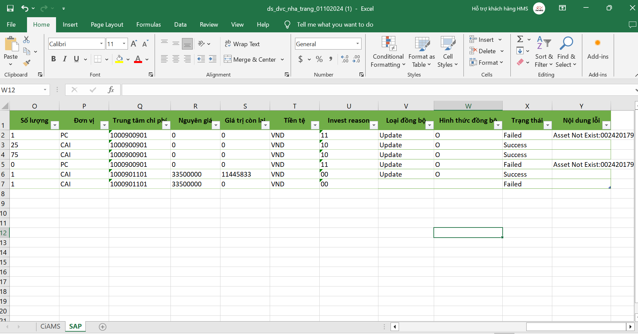Viewport: 638px width, 334px height.
Task: Click the Save icon in title bar
Action: 10,8
